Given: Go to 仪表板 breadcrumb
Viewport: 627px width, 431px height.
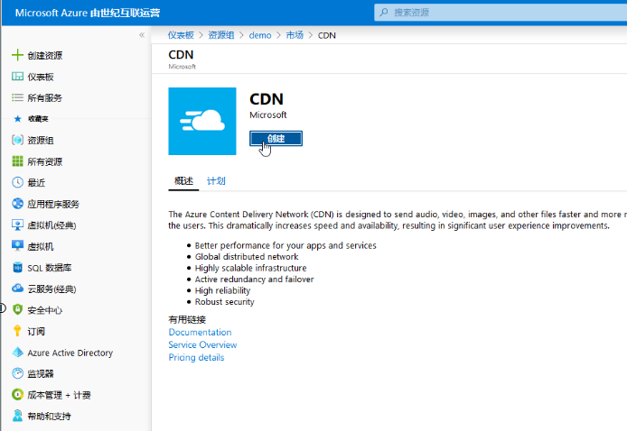Looking at the screenshot, I should click(x=181, y=35).
